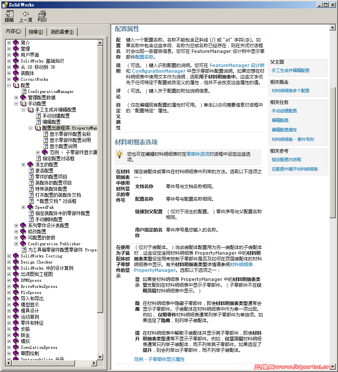Click the page icon beside 编辑配置
This screenshot has width=338, height=372.
38,122
